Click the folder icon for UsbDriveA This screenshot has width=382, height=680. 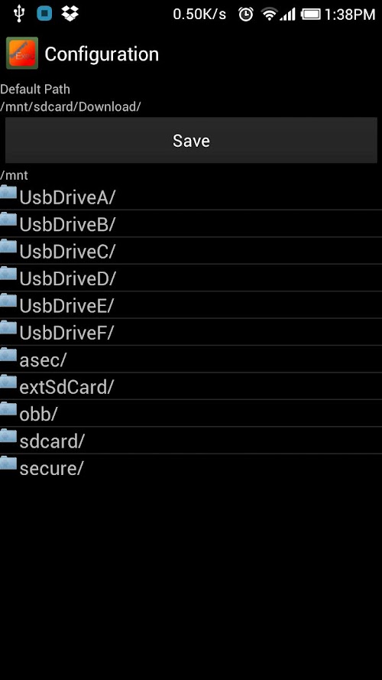[8, 191]
